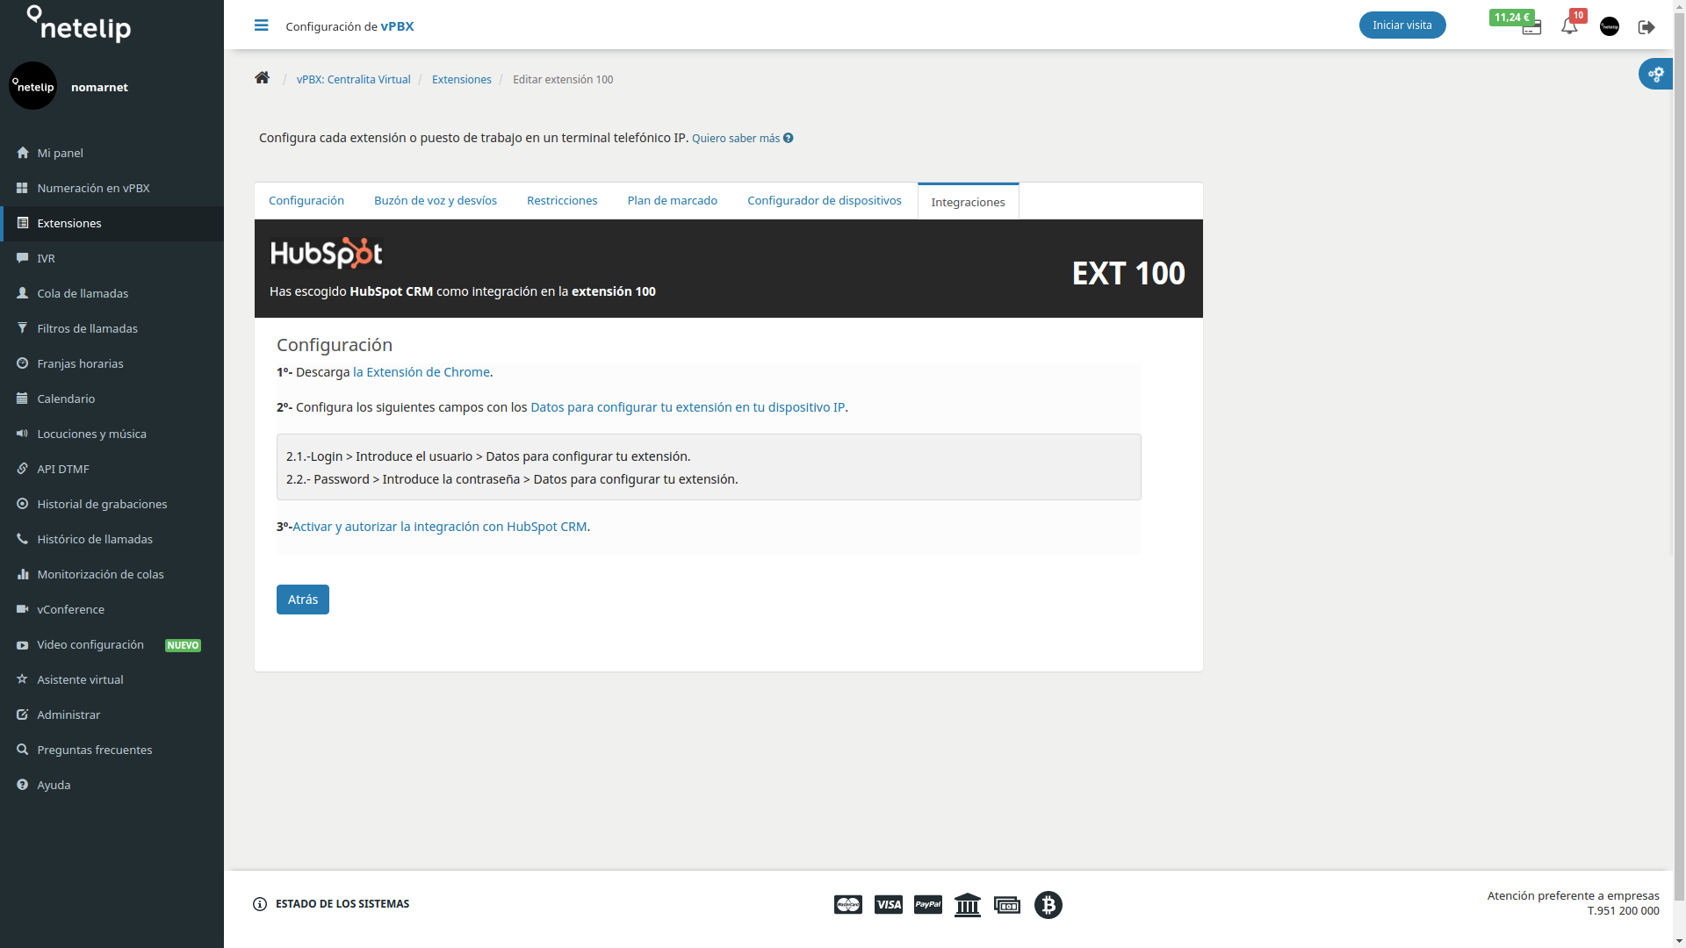Open Filtros de llamadas menu item

pos(112,328)
